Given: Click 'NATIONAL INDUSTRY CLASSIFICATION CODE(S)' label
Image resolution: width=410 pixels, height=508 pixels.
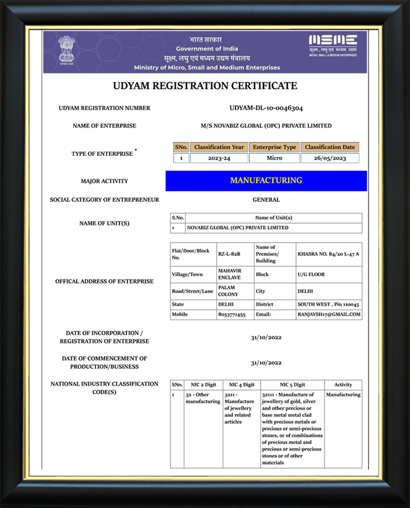Looking at the screenshot, I should coord(104,388).
